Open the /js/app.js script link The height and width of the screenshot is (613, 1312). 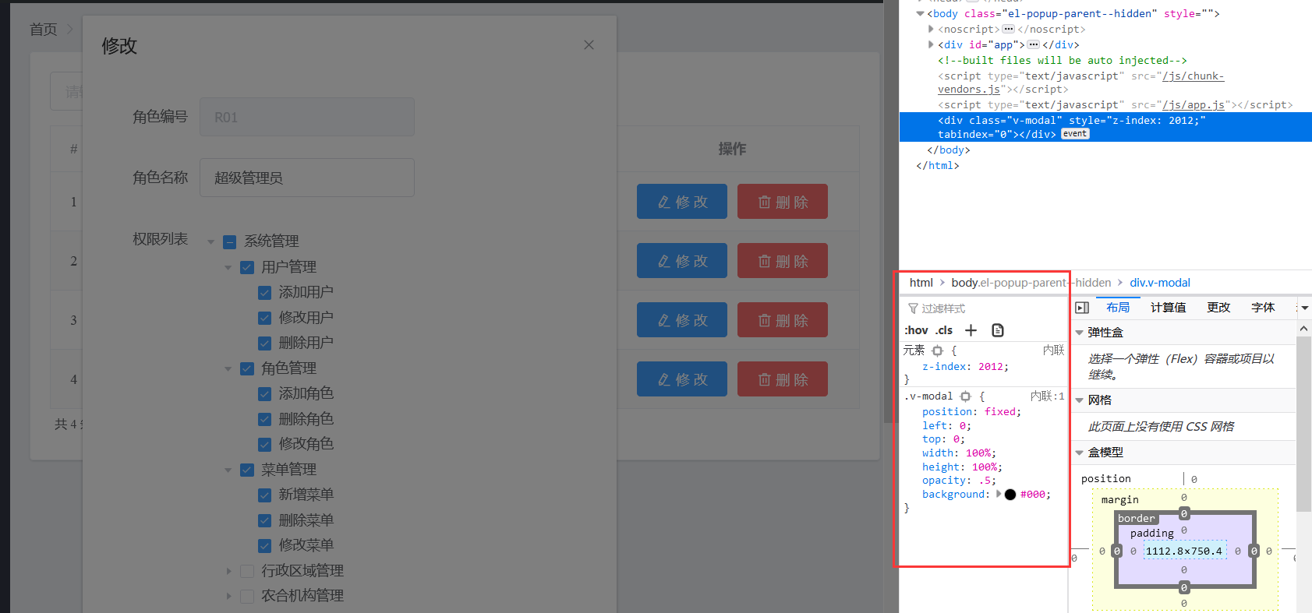click(1194, 104)
